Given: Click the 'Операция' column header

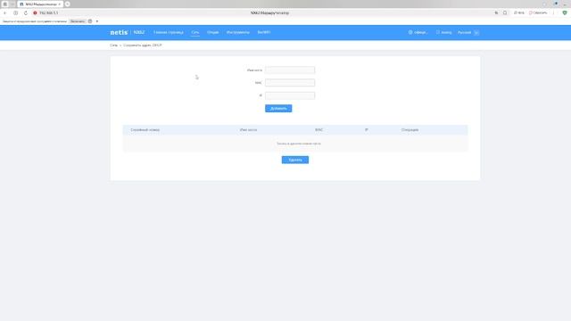Looking at the screenshot, I should [x=410, y=130].
